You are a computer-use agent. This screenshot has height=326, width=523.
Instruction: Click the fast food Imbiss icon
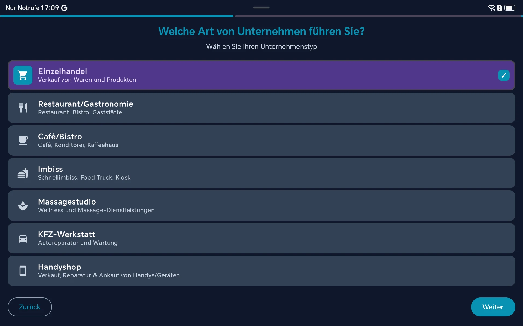[x=23, y=173]
